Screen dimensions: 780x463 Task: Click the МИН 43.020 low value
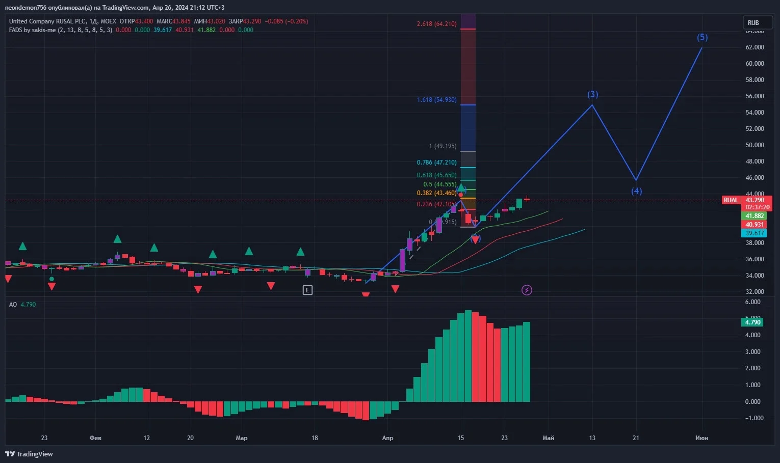pos(210,21)
